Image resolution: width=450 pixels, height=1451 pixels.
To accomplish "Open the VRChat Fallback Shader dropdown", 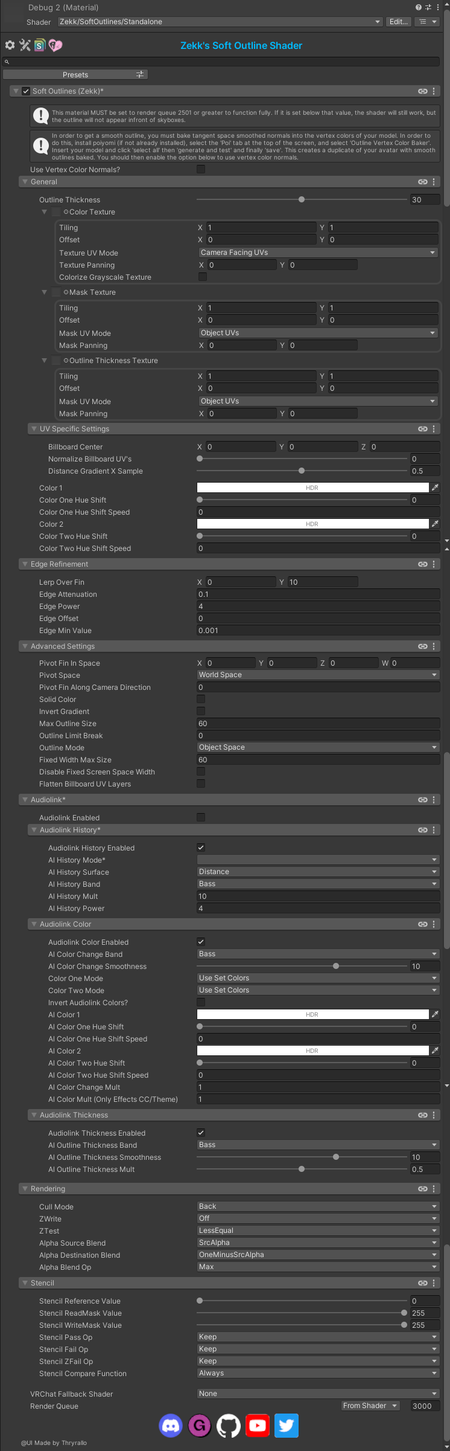I will (318, 1394).
